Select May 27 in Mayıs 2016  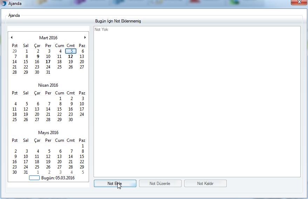(59, 167)
